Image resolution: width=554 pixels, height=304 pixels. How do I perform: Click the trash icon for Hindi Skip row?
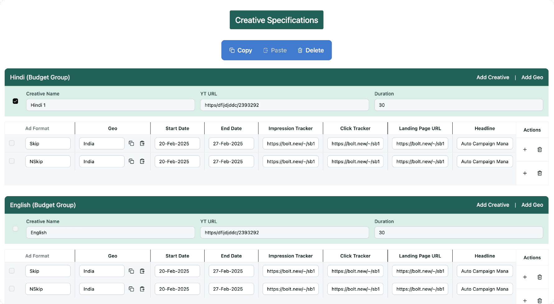pos(540,150)
